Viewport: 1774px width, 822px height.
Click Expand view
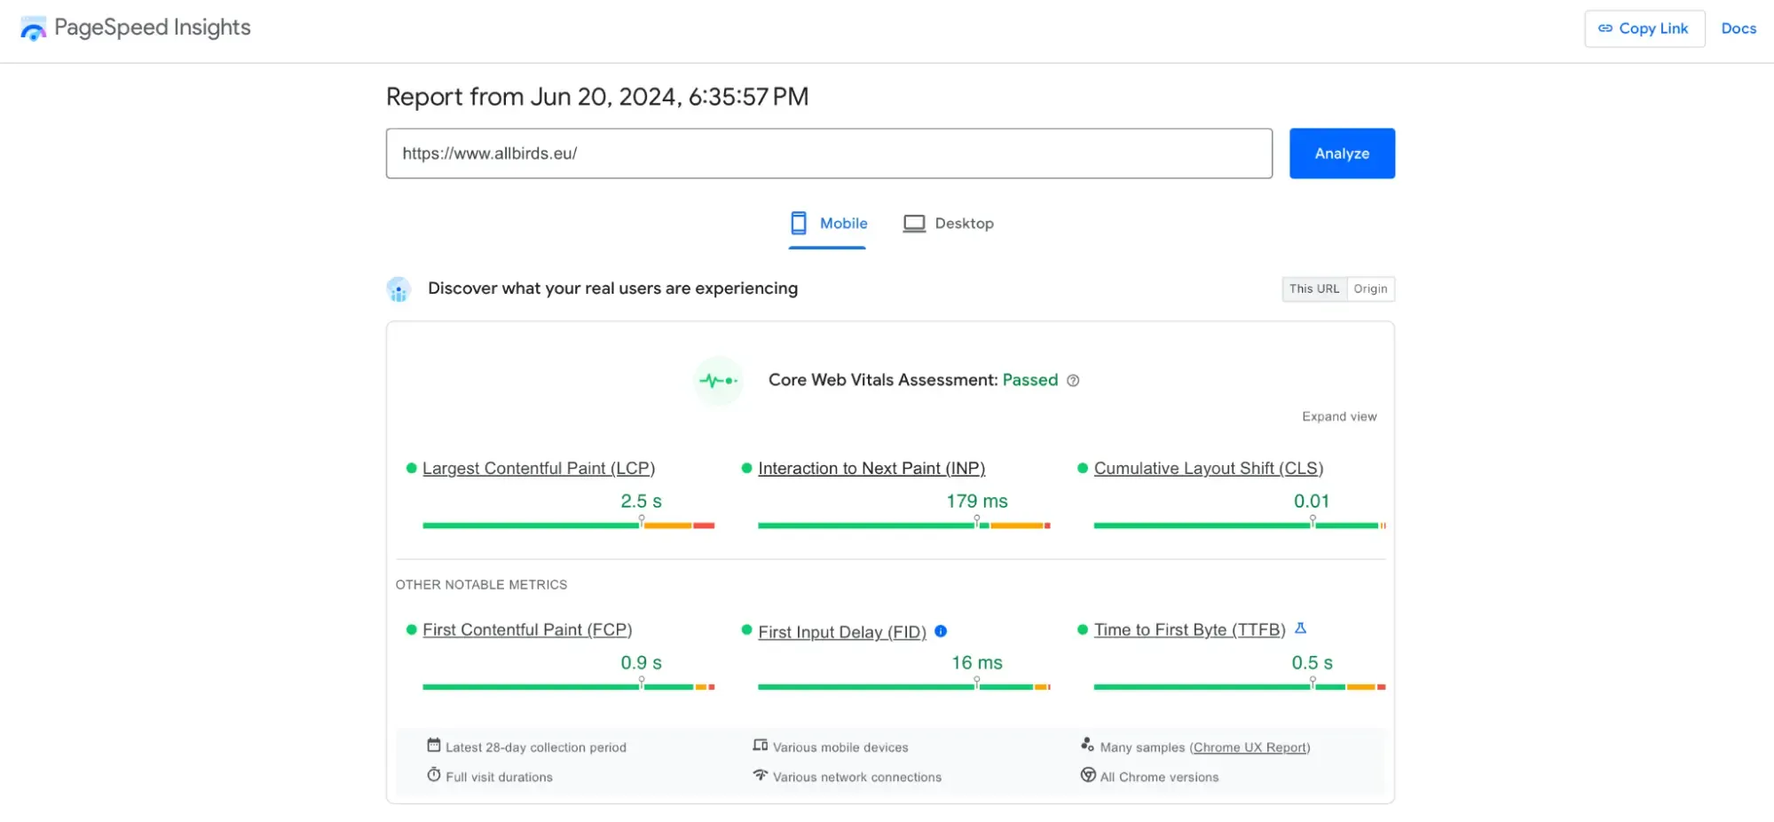pyautogui.click(x=1339, y=416)
